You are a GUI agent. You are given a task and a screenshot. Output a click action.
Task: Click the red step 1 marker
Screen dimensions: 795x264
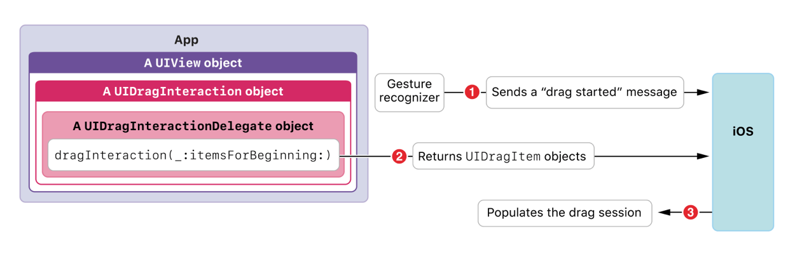pyautogui.click(x=471, y=92)
